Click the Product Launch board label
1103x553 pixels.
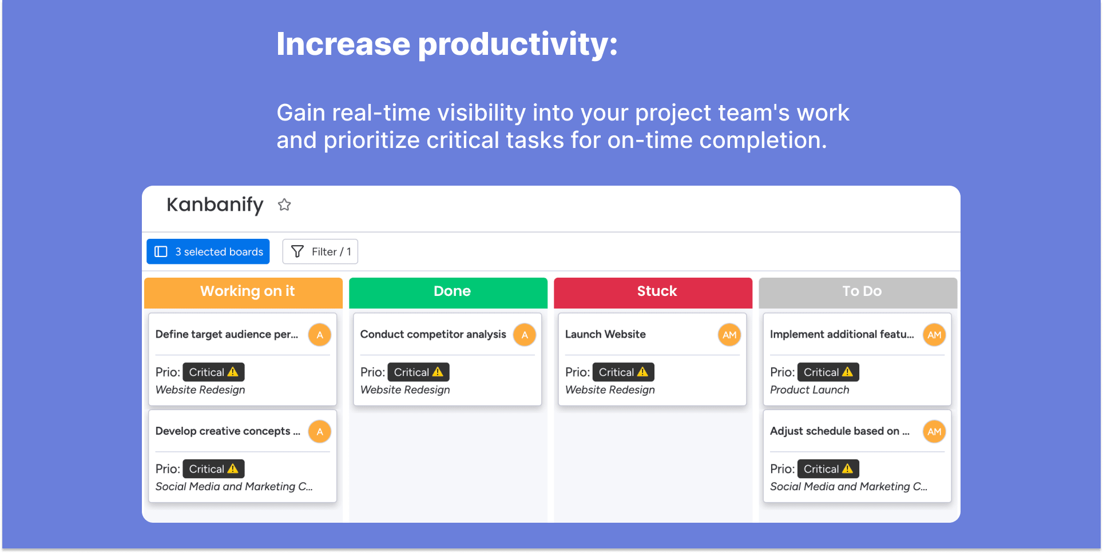coord(810,390)
